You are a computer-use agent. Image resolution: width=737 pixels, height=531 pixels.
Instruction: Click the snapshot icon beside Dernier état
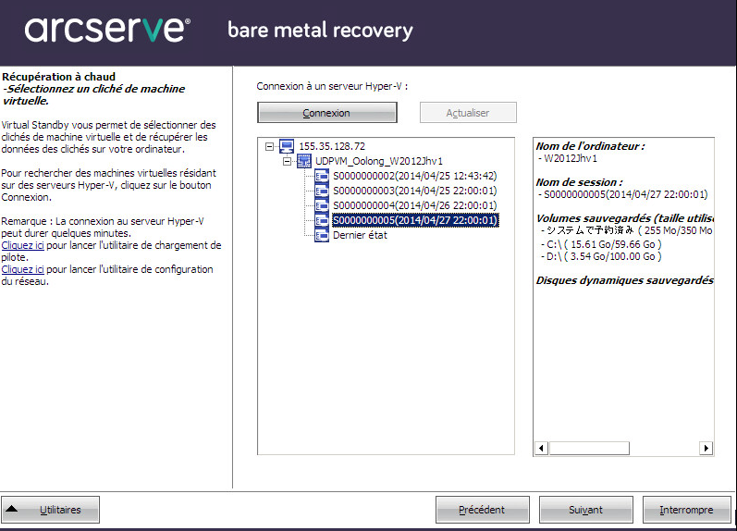(x=322, y=235)
